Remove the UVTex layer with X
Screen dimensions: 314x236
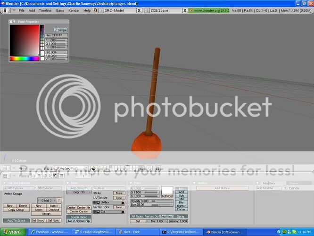[x=123, y=202]
